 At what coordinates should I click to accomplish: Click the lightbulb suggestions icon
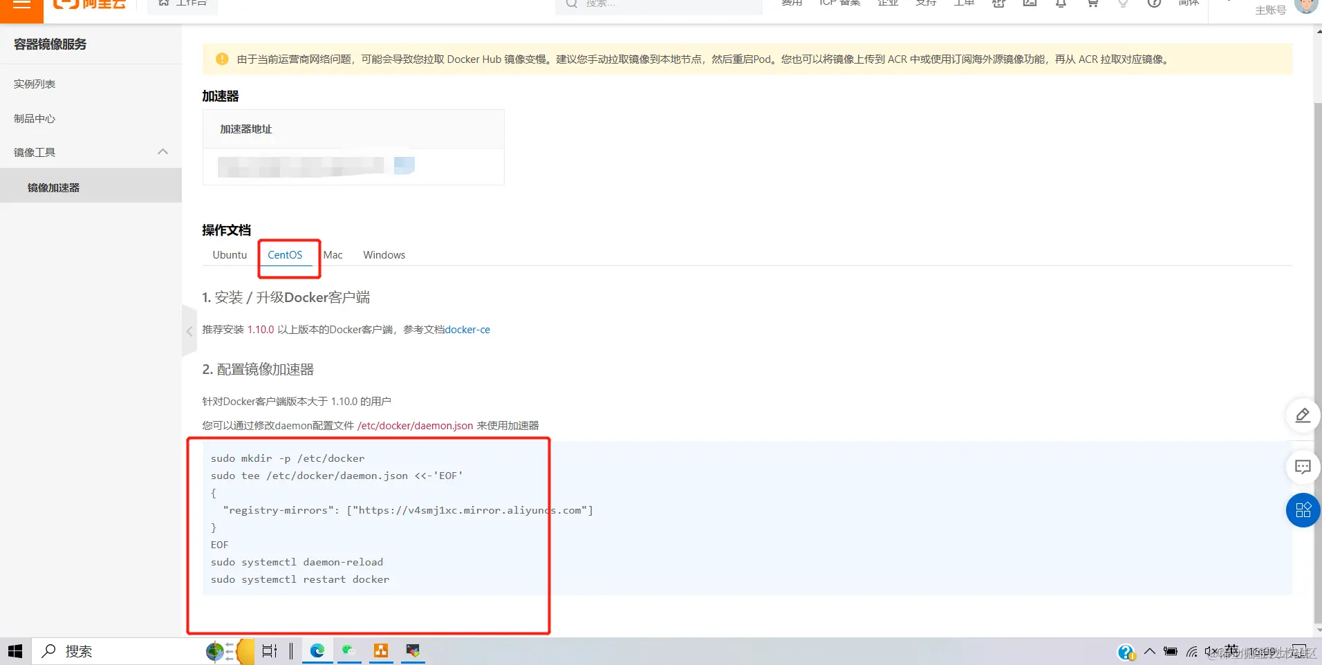[x=1123, y=3]
